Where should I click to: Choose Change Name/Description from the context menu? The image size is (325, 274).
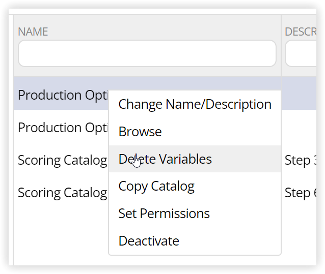pyautogui.click(x=195, y=104)
